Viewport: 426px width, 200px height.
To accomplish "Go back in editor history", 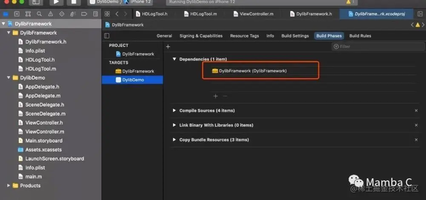I will [x=117, y=14].
